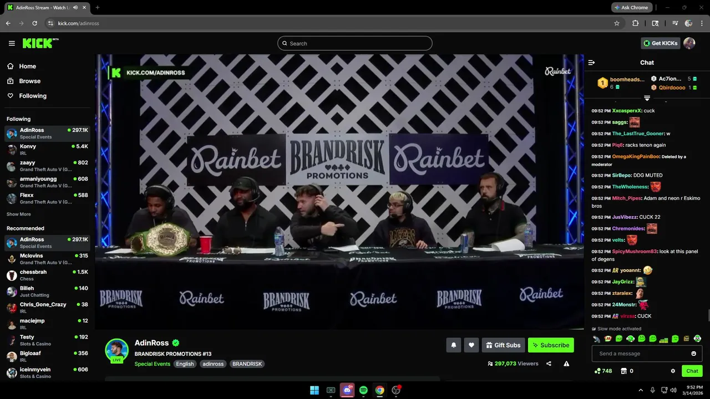Image resolution: width=710 pixels, height=399 pixels.
Task: Open the user profile avatar menu
Action: pyautogui.click(x=689, y=43)
